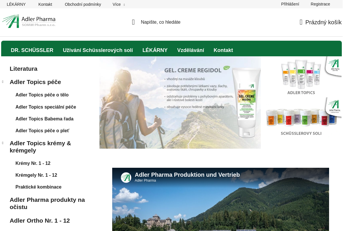Select Vzdělávání in green navigation bar
The image size is (347, 231).
(191, 50)
